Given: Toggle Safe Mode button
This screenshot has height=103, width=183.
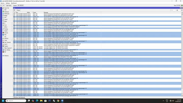Looking at the screenshot, I should coord(9,6).
